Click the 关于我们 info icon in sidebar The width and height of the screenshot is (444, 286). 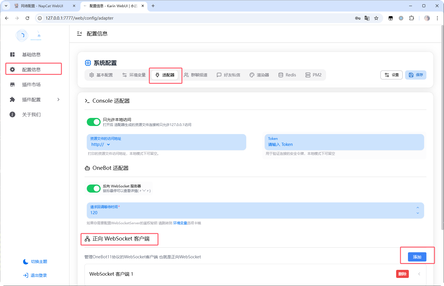coord(12,114)
